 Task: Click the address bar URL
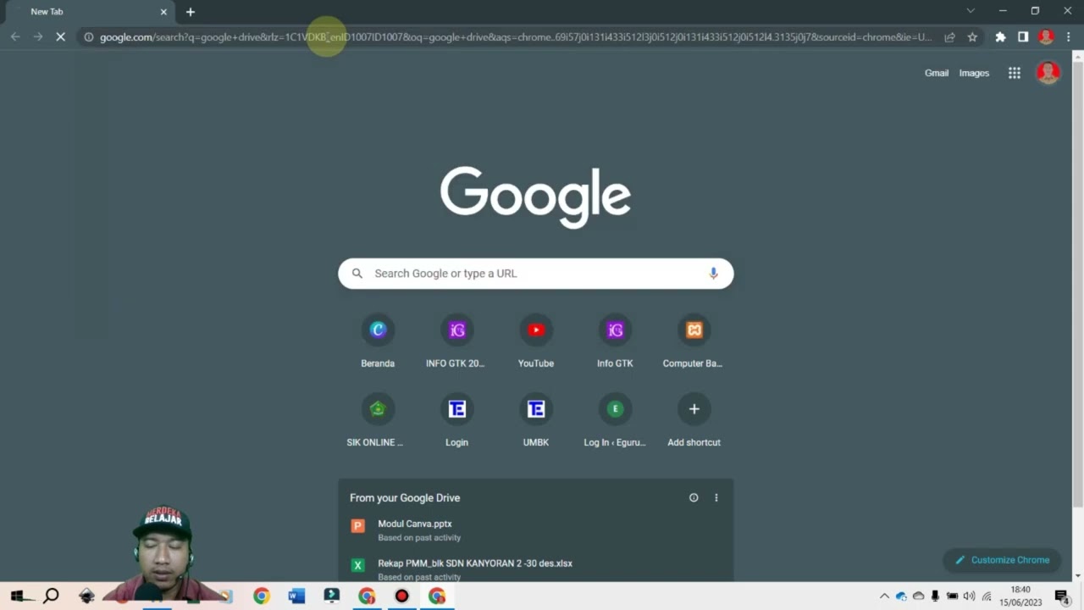pyautogui.click(x=515, y=37)
